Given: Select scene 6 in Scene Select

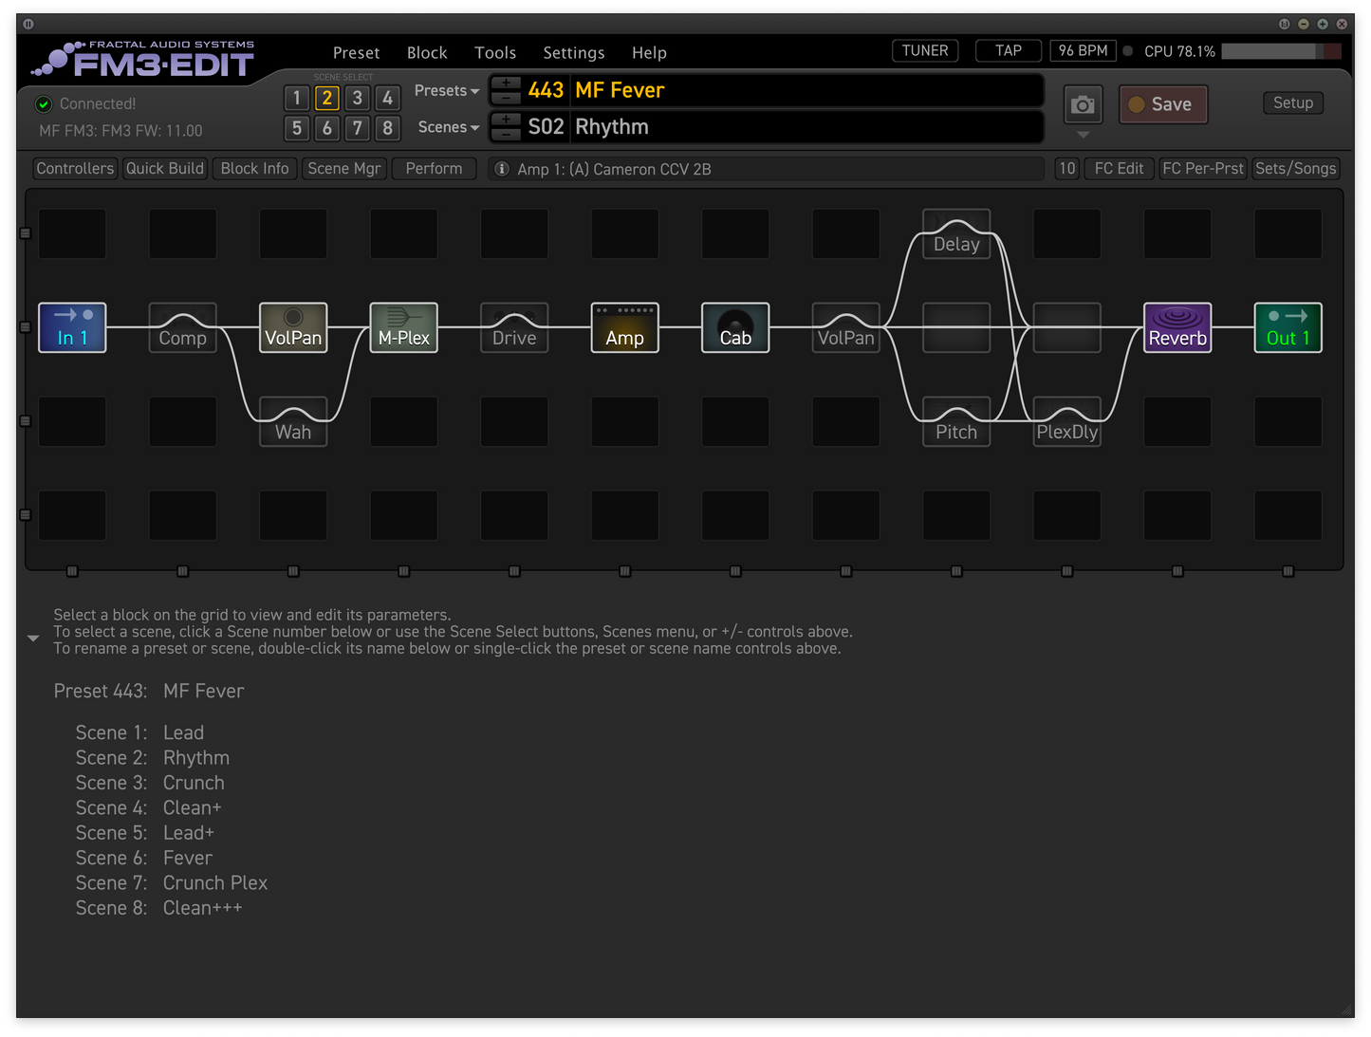Looking at the screenshot, I should (326, 128).
